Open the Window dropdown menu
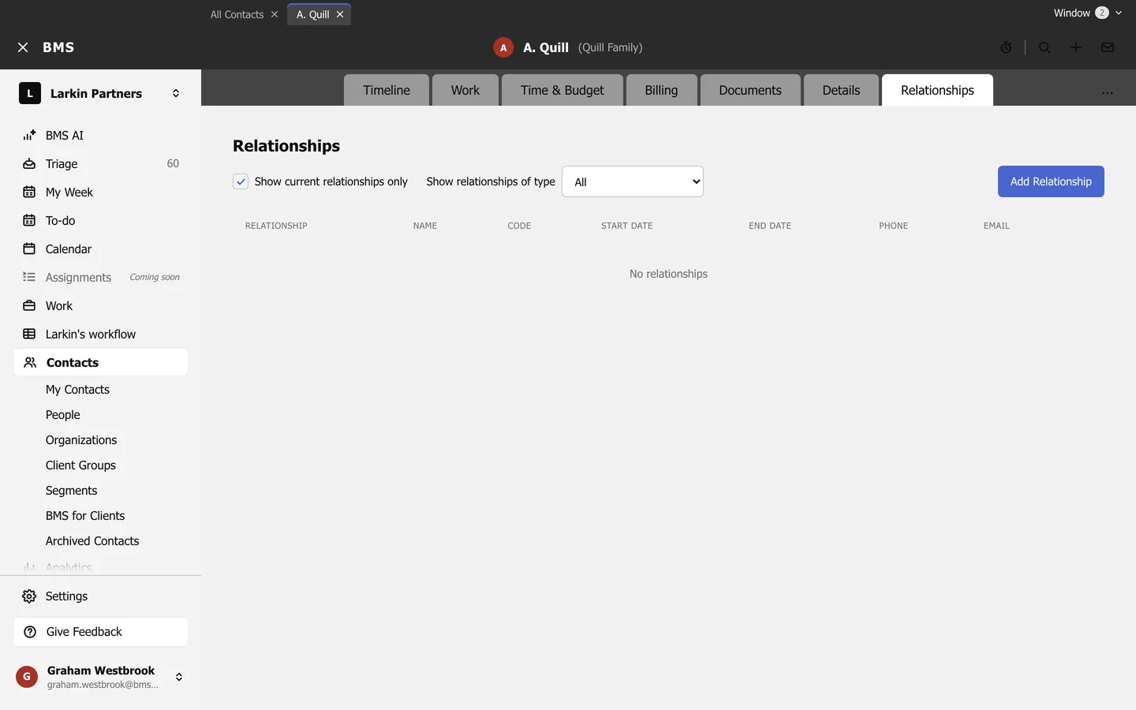1136x710 pixels. (x=1088, y=13)
